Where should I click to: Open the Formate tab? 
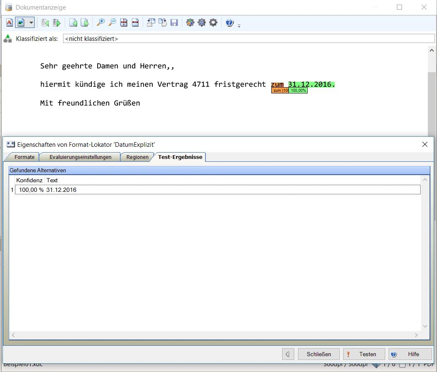[24, 157]
